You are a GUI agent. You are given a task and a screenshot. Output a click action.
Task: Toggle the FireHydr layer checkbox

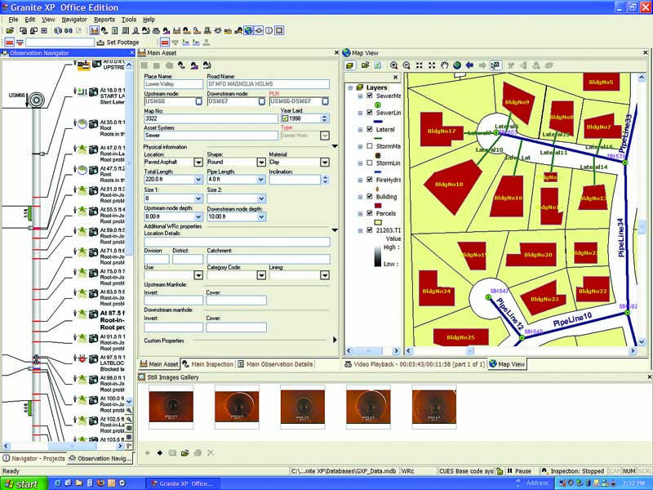pos(370,180)
